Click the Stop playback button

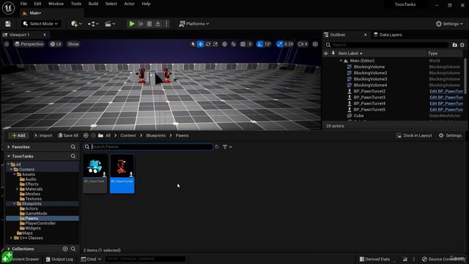click(x=149, y=23)
